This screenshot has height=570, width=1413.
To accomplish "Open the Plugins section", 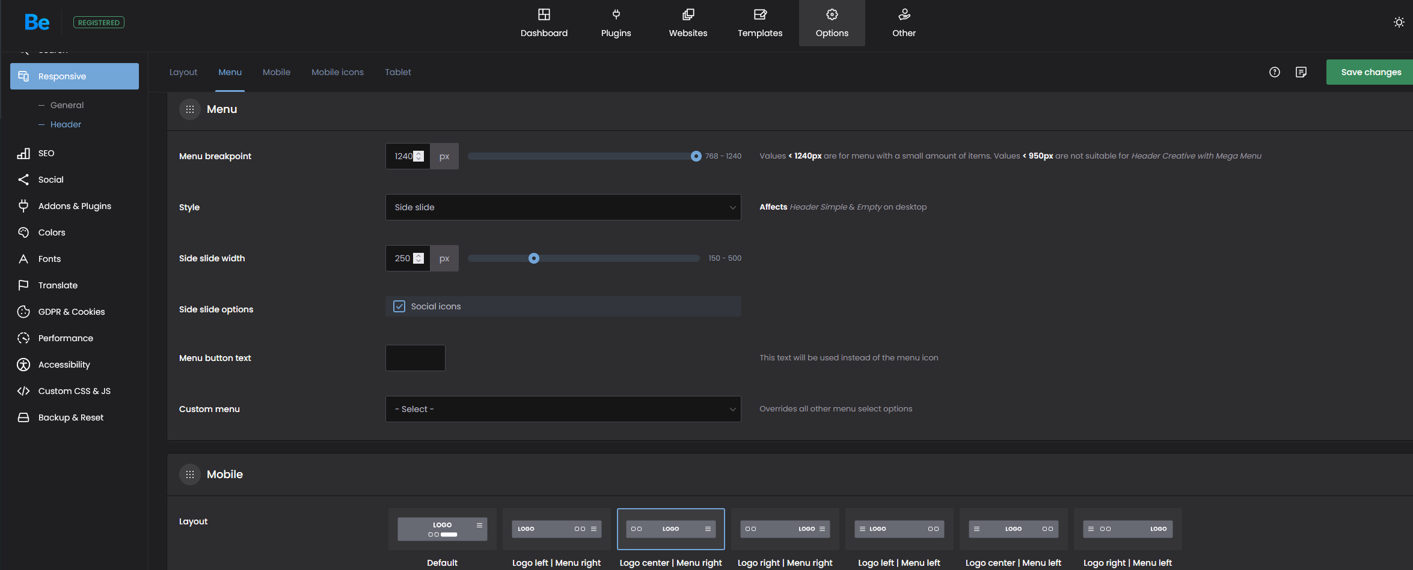I will pos(616,23).
